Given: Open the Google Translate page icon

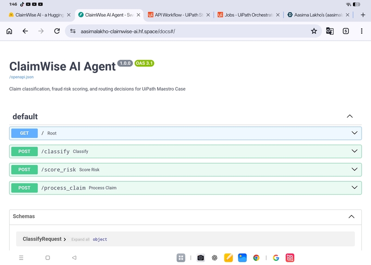Looking at the screenshot, I should tap(330, 31).
